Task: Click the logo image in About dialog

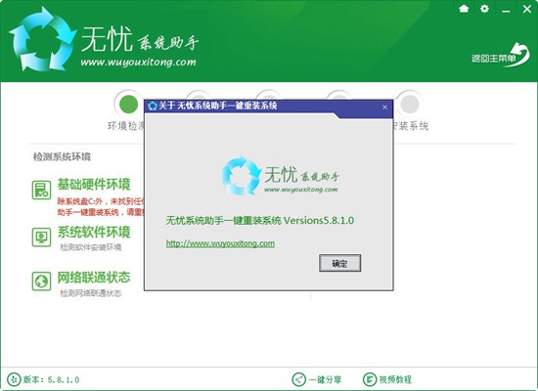Action: tap(280, 176)
